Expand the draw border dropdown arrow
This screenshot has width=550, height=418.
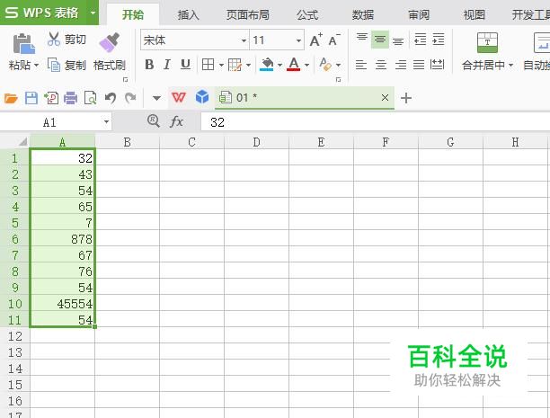click(x=248, y=65)
